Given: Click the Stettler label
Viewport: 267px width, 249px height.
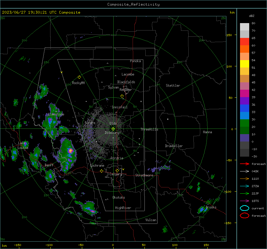Looking at the screenshot, I should [x=173, y=86].
